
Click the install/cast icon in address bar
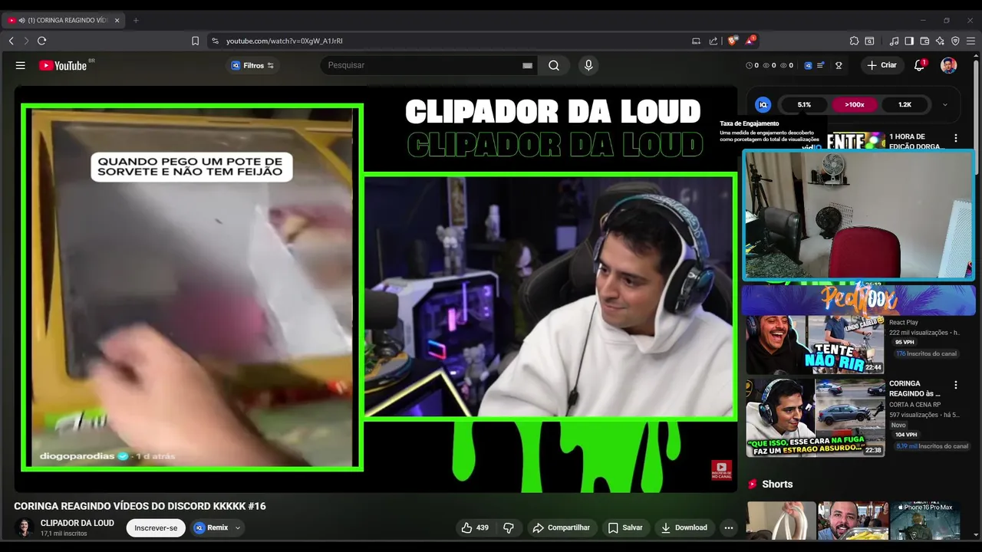[696, 41]
